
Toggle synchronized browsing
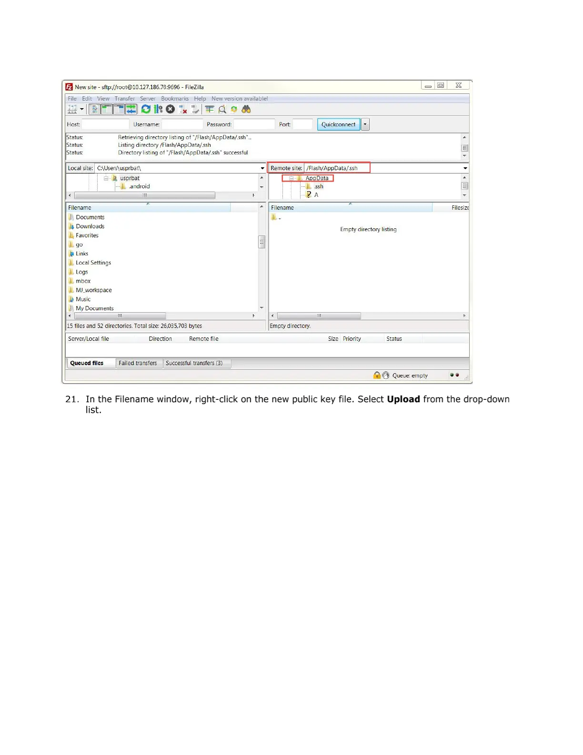234,110
